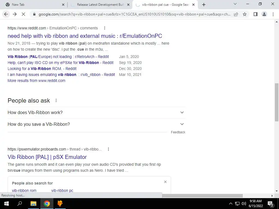Expand 'How does Vib-Ribbon work?' question
279x209 pixels.
click(x=96, y=112)
